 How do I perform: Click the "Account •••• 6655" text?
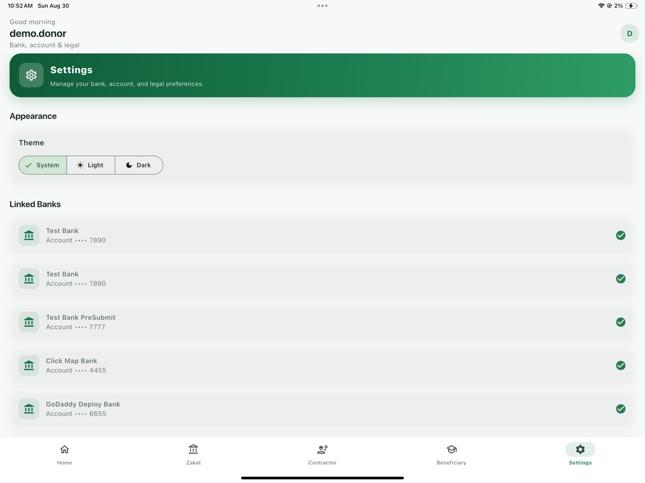click(x=76, y=414)
